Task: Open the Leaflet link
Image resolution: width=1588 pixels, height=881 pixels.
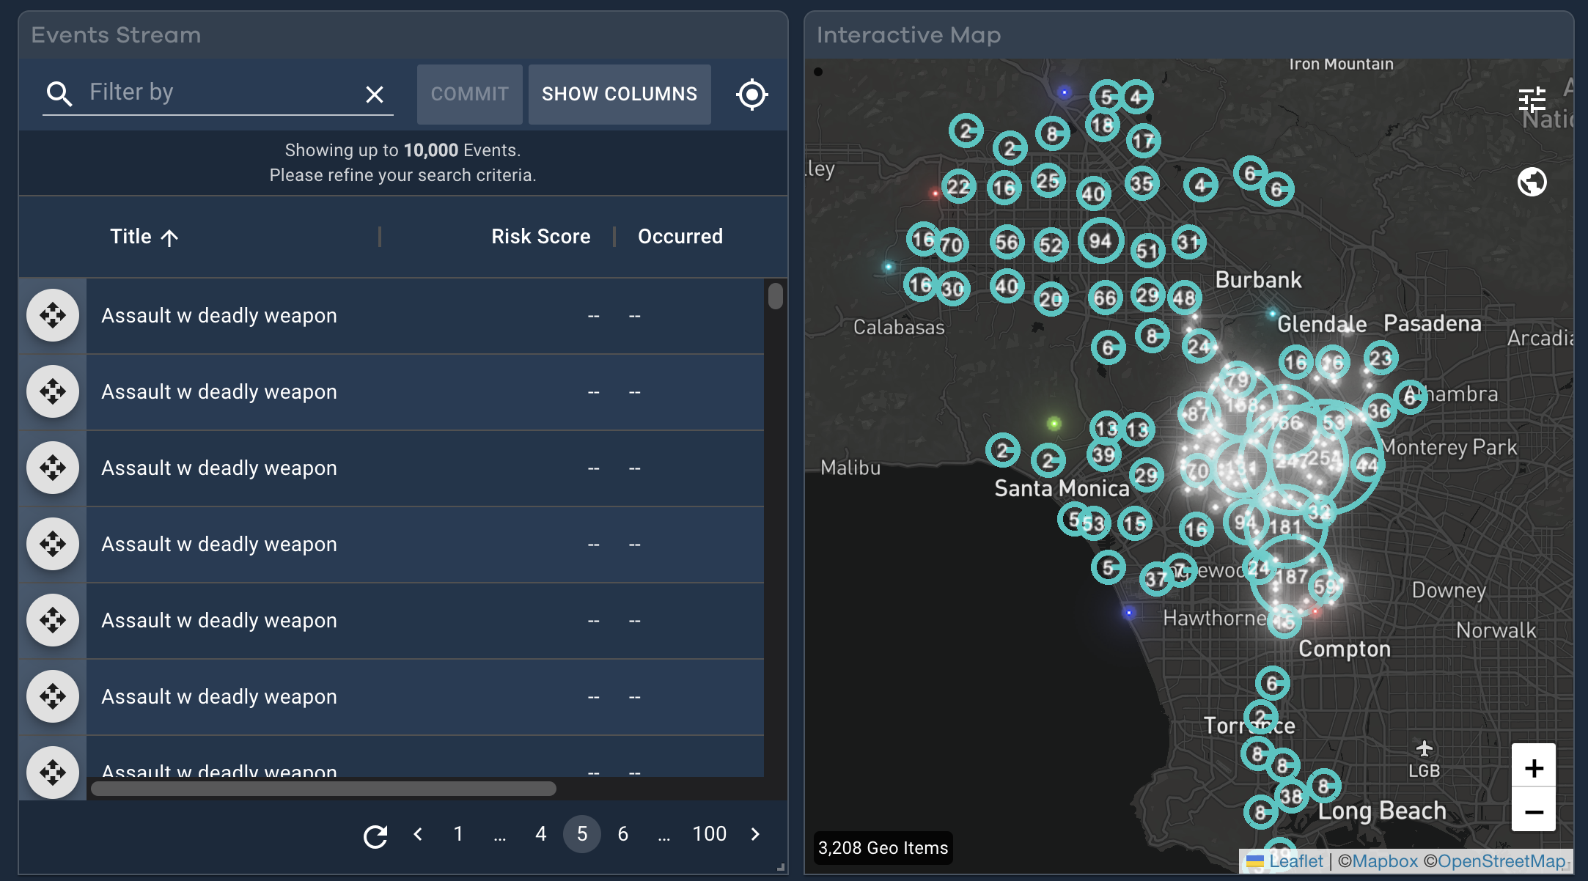Action: [1295, 861]
